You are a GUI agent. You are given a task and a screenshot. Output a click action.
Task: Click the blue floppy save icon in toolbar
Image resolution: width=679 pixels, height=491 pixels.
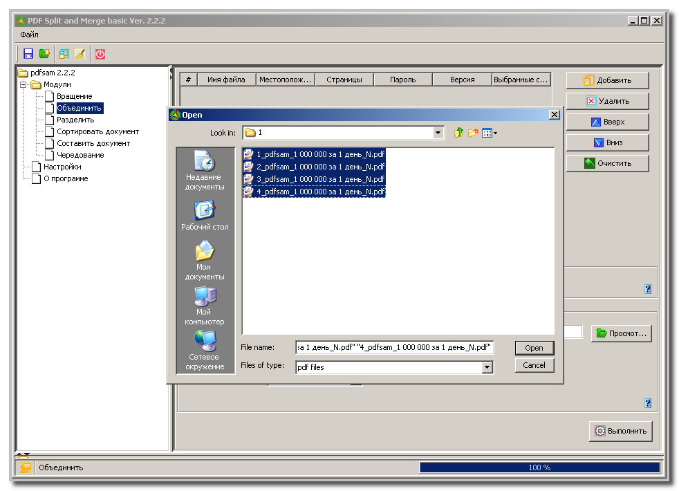pos(28,54)
